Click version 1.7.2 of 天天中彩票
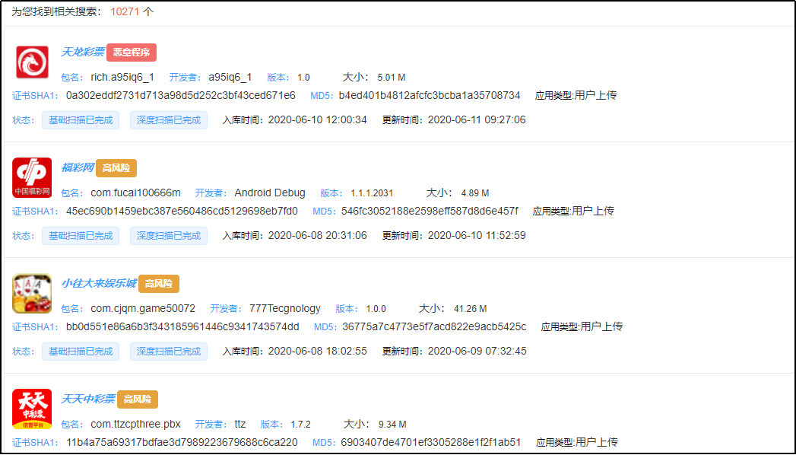796x455 pixels. 300,424
